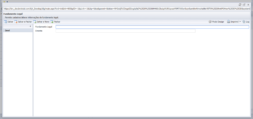Expand the Imprimir dropdown arrow

240,22
